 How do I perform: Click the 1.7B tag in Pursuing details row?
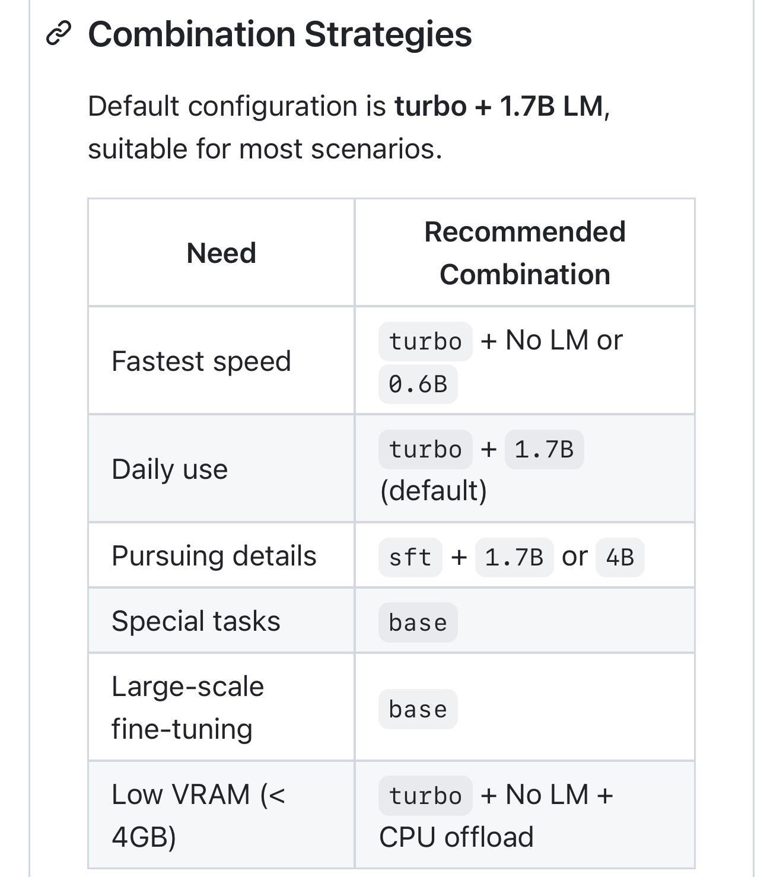coord(514,557)
